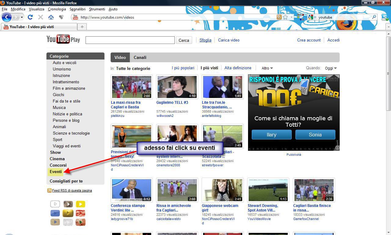Click the Stop loading X icon
Screen dimensions: 391x235
click(x=40, y=17)
